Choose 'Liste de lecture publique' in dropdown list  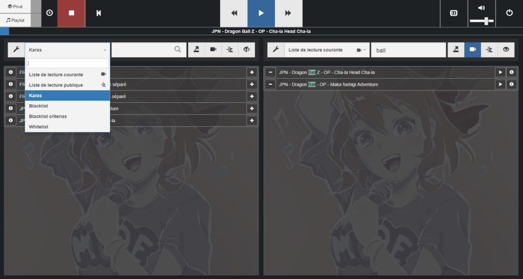tap(67, 85)
